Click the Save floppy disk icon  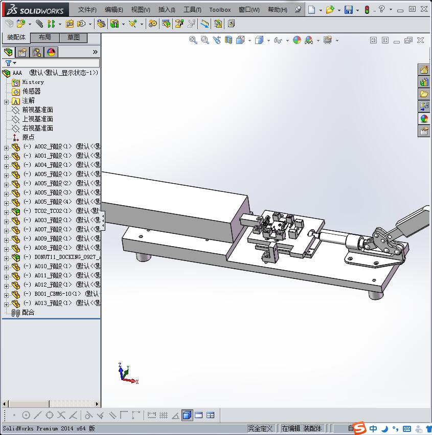(349, 10)
